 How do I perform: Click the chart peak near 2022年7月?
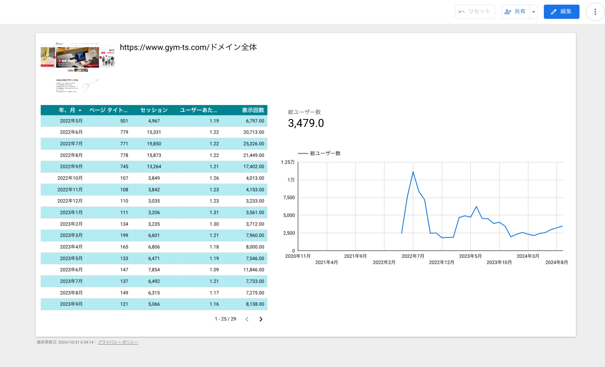[x=413, y=172]
